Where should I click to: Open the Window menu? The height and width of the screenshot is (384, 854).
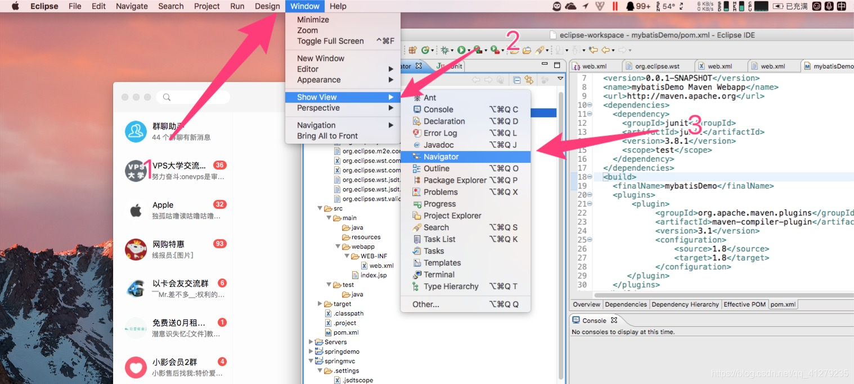pyautogui.click(x=305, y=6)
